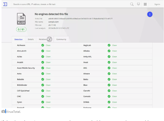Click the green check next to AhnLab-V3

[x=43, y=51]
